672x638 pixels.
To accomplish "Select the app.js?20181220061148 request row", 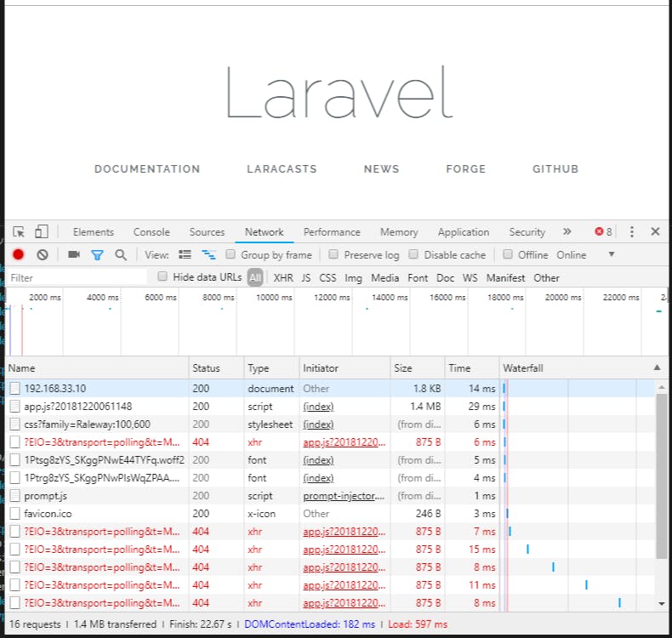I will pos(330,407).
